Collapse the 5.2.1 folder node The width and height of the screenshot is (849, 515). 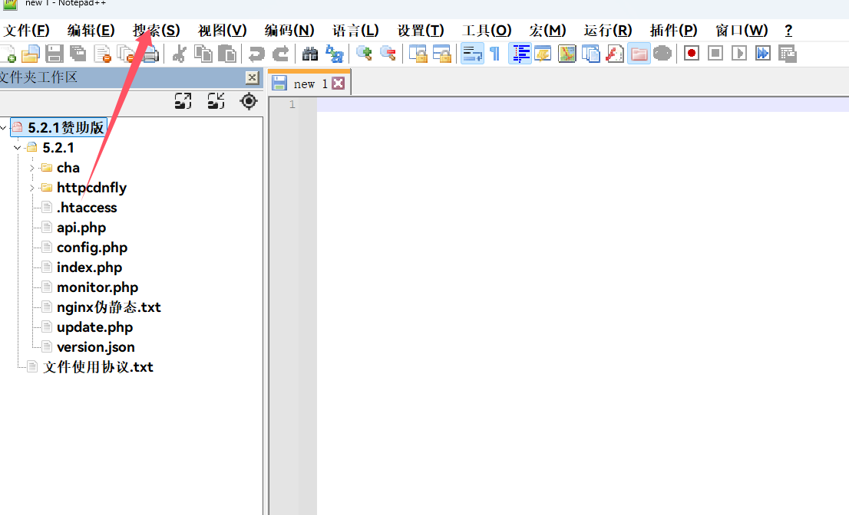click(x=18, y=148)
